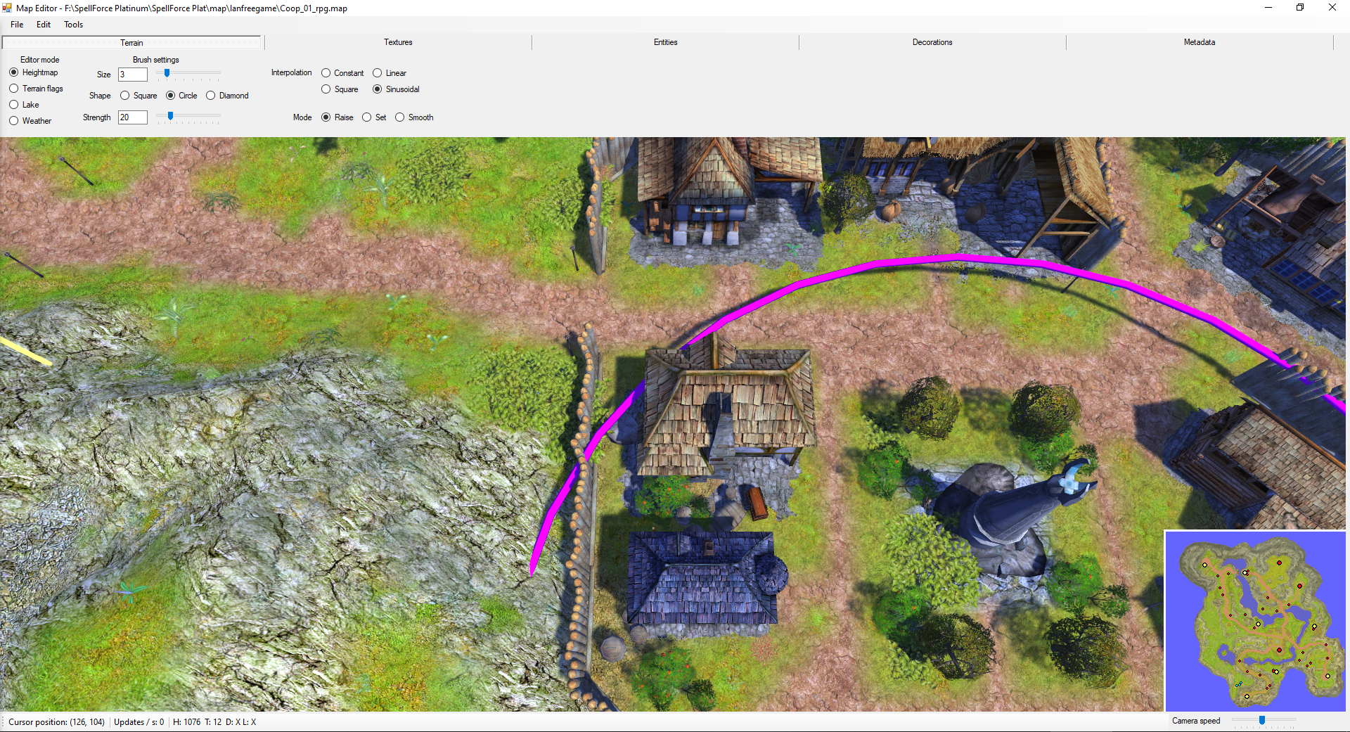Image resolution: width=1350 pixels, height=732 pixels.
Task: Click the brush Size slider
Action: tap(188, 74)
